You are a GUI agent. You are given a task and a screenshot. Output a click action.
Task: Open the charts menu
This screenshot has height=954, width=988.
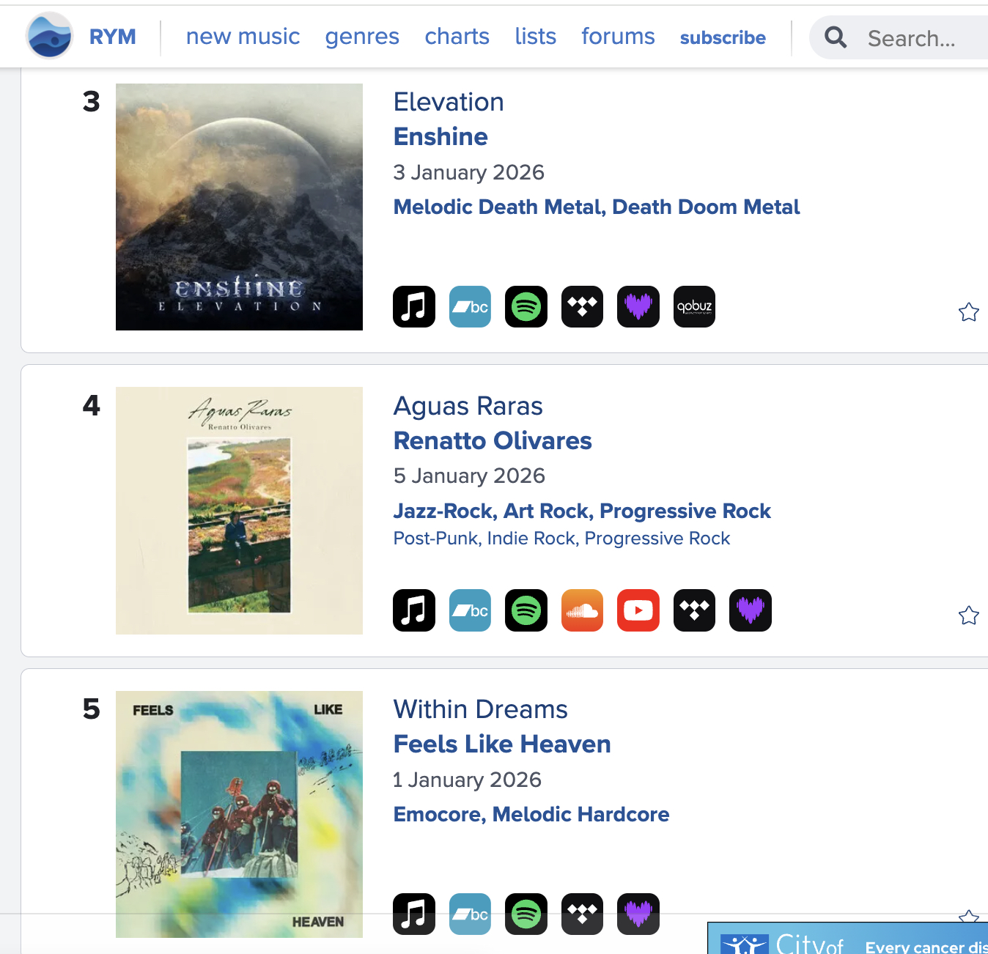[457, 37]
